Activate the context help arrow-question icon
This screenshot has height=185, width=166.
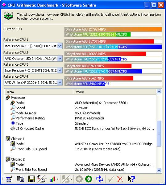[x=131, y=179]
